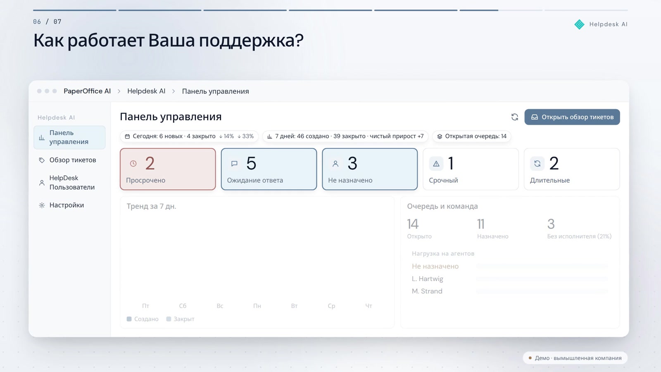The width and height of the screenshot is (661, 372).
Task: Click the refresh icon beside the ticket overview button
Action: (514, 117)
